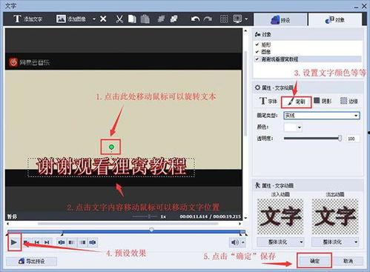Click the 添加图像 (add image) icon

(x=61, y=19)
